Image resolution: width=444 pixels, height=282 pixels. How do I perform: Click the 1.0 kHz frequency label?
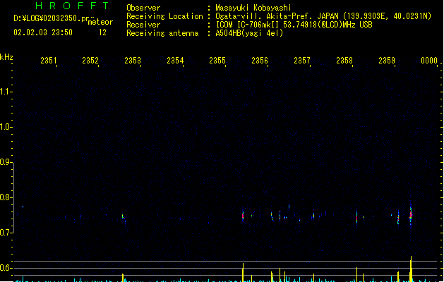coord(6,127)
